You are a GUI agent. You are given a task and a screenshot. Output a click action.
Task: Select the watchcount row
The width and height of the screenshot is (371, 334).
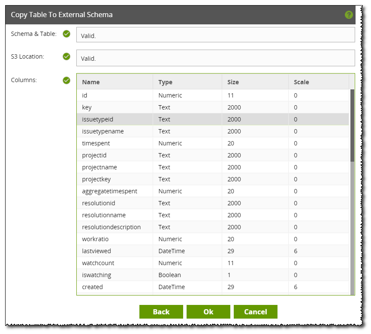pyautogui.click(x=213, y=263)
